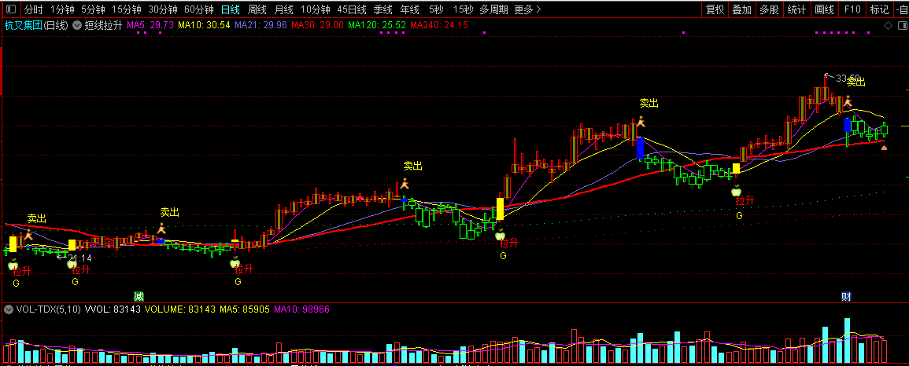Open the 45日线 period tab
The width and height of the screenshot is (909, 366).
(352, 9)
